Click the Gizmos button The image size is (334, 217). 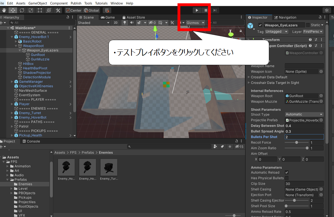tap(193, 23)
